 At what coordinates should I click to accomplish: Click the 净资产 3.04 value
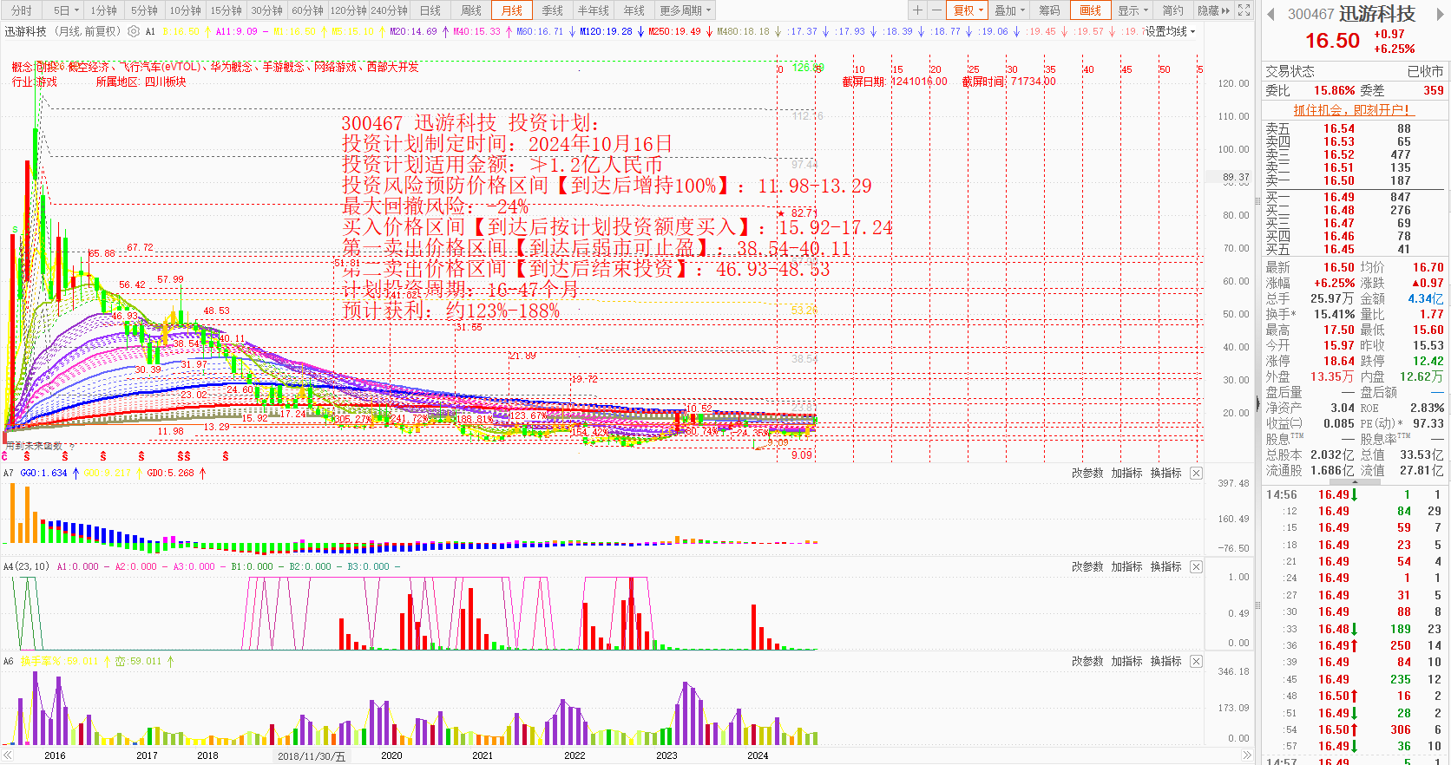1342,408
